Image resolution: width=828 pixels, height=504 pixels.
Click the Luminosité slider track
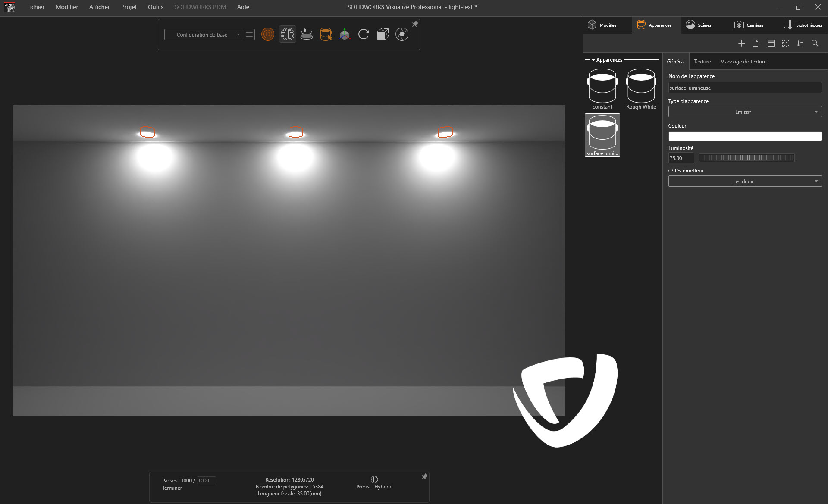tap(746, 158)
